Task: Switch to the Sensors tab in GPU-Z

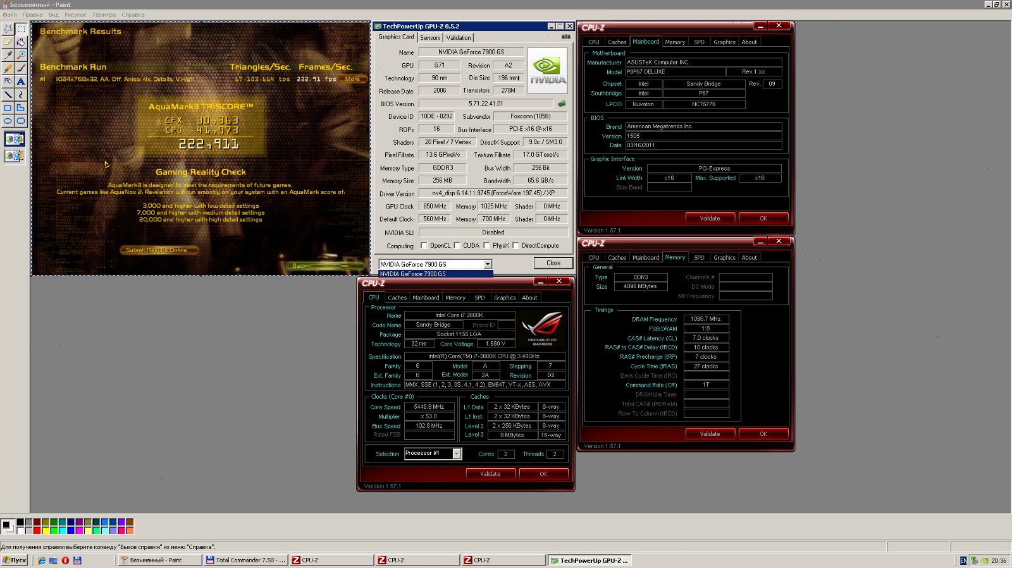Action: 430,38
